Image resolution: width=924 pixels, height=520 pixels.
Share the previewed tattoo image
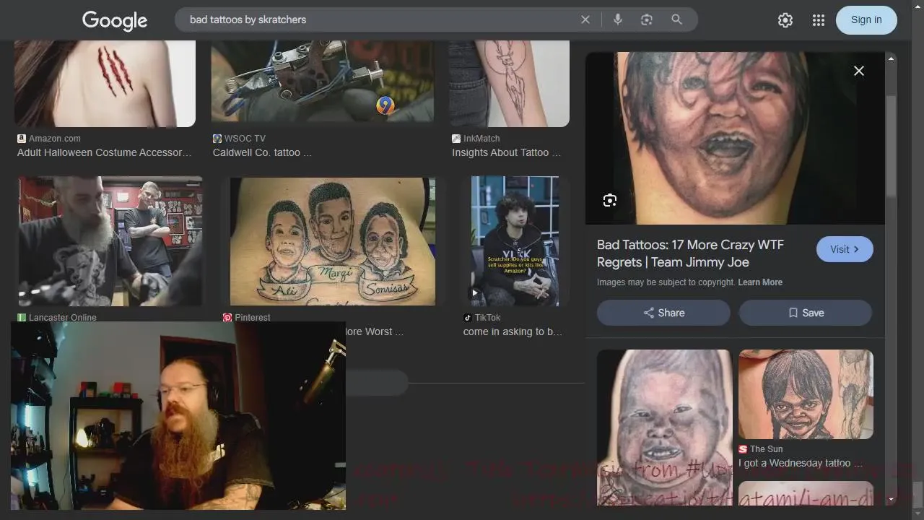[x=663, y=313]
